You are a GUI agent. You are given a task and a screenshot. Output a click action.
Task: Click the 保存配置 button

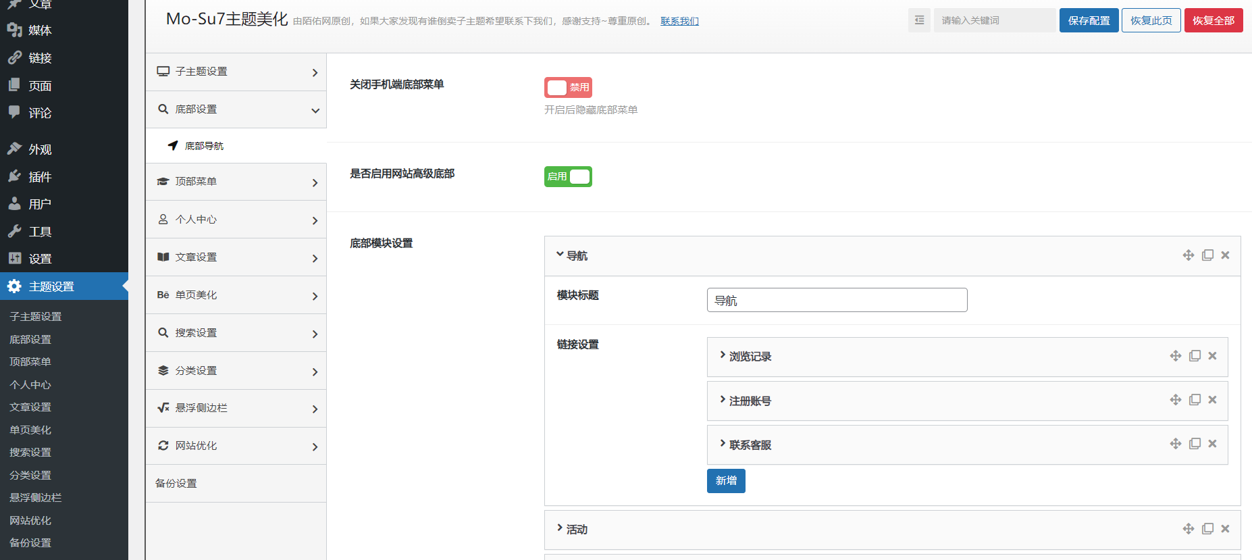[x=1089, y=20]
